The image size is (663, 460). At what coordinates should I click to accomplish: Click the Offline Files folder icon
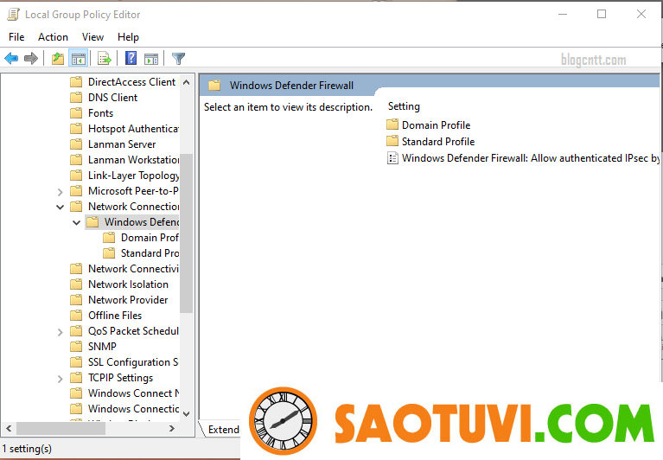76,316
